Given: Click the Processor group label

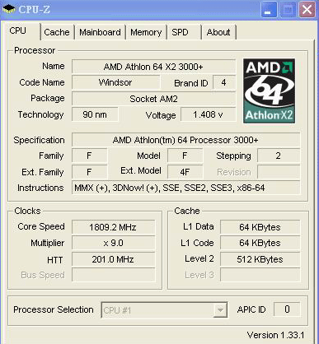Looking at the screenshot, I should click(x=35, y=50).
